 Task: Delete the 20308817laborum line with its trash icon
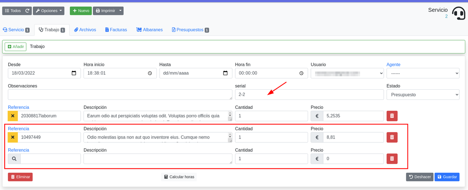[x=392, y=116]
